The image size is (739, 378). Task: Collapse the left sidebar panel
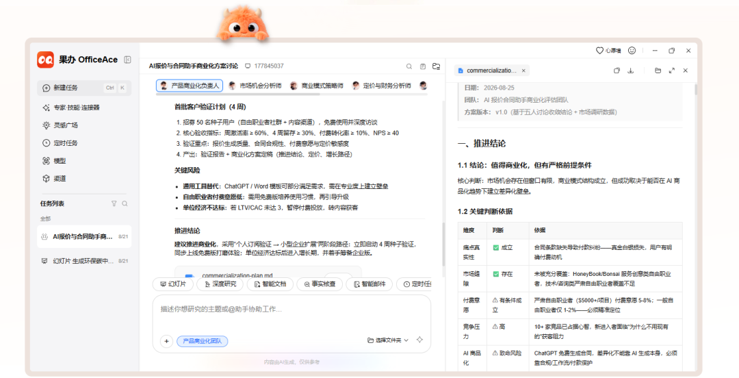[127, 60]
